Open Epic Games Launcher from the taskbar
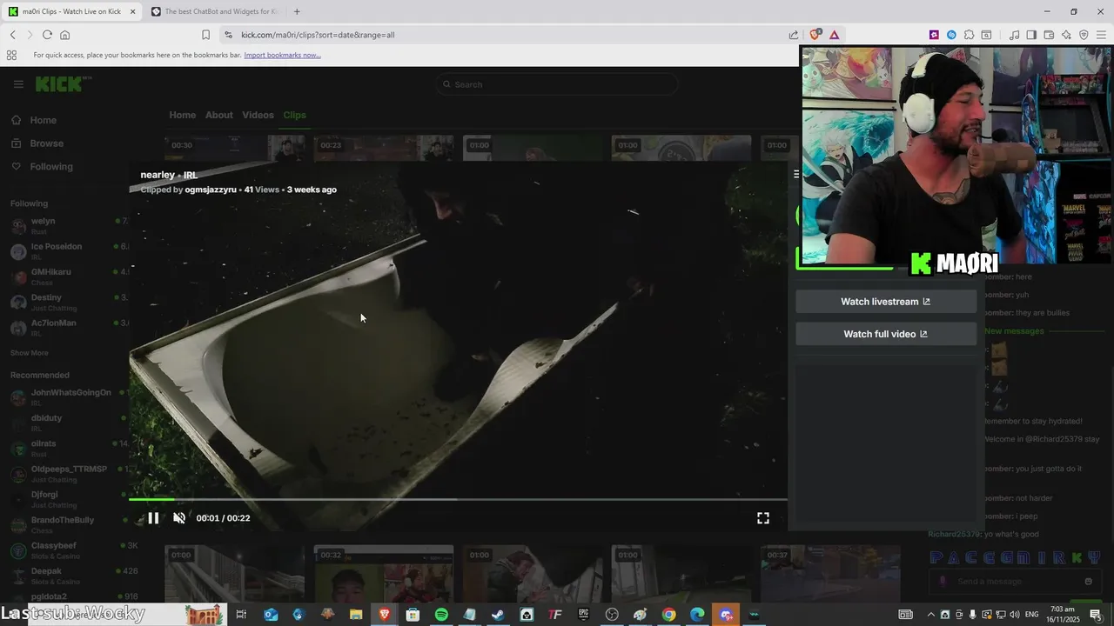This screenshot has width=1114, height=626. [x=583, y=615]
